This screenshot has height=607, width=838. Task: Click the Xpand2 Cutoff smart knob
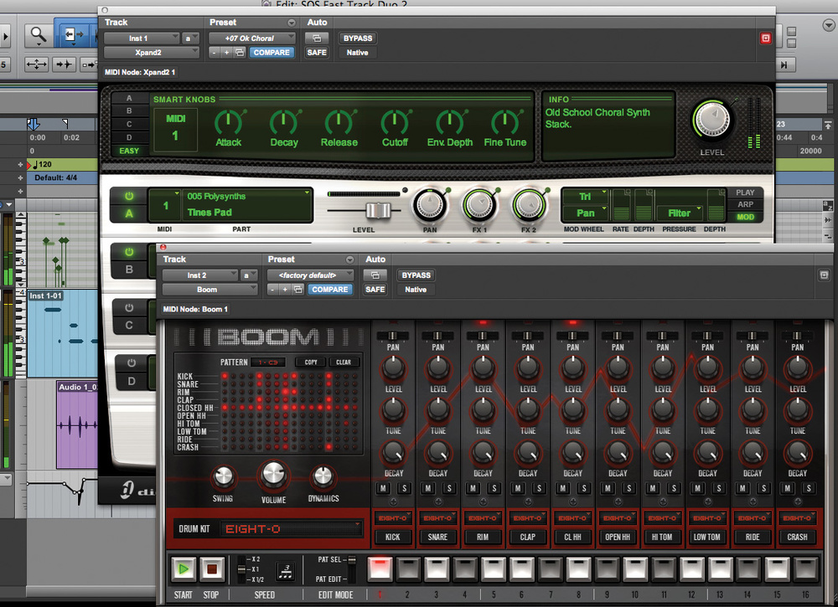[394, 123]
